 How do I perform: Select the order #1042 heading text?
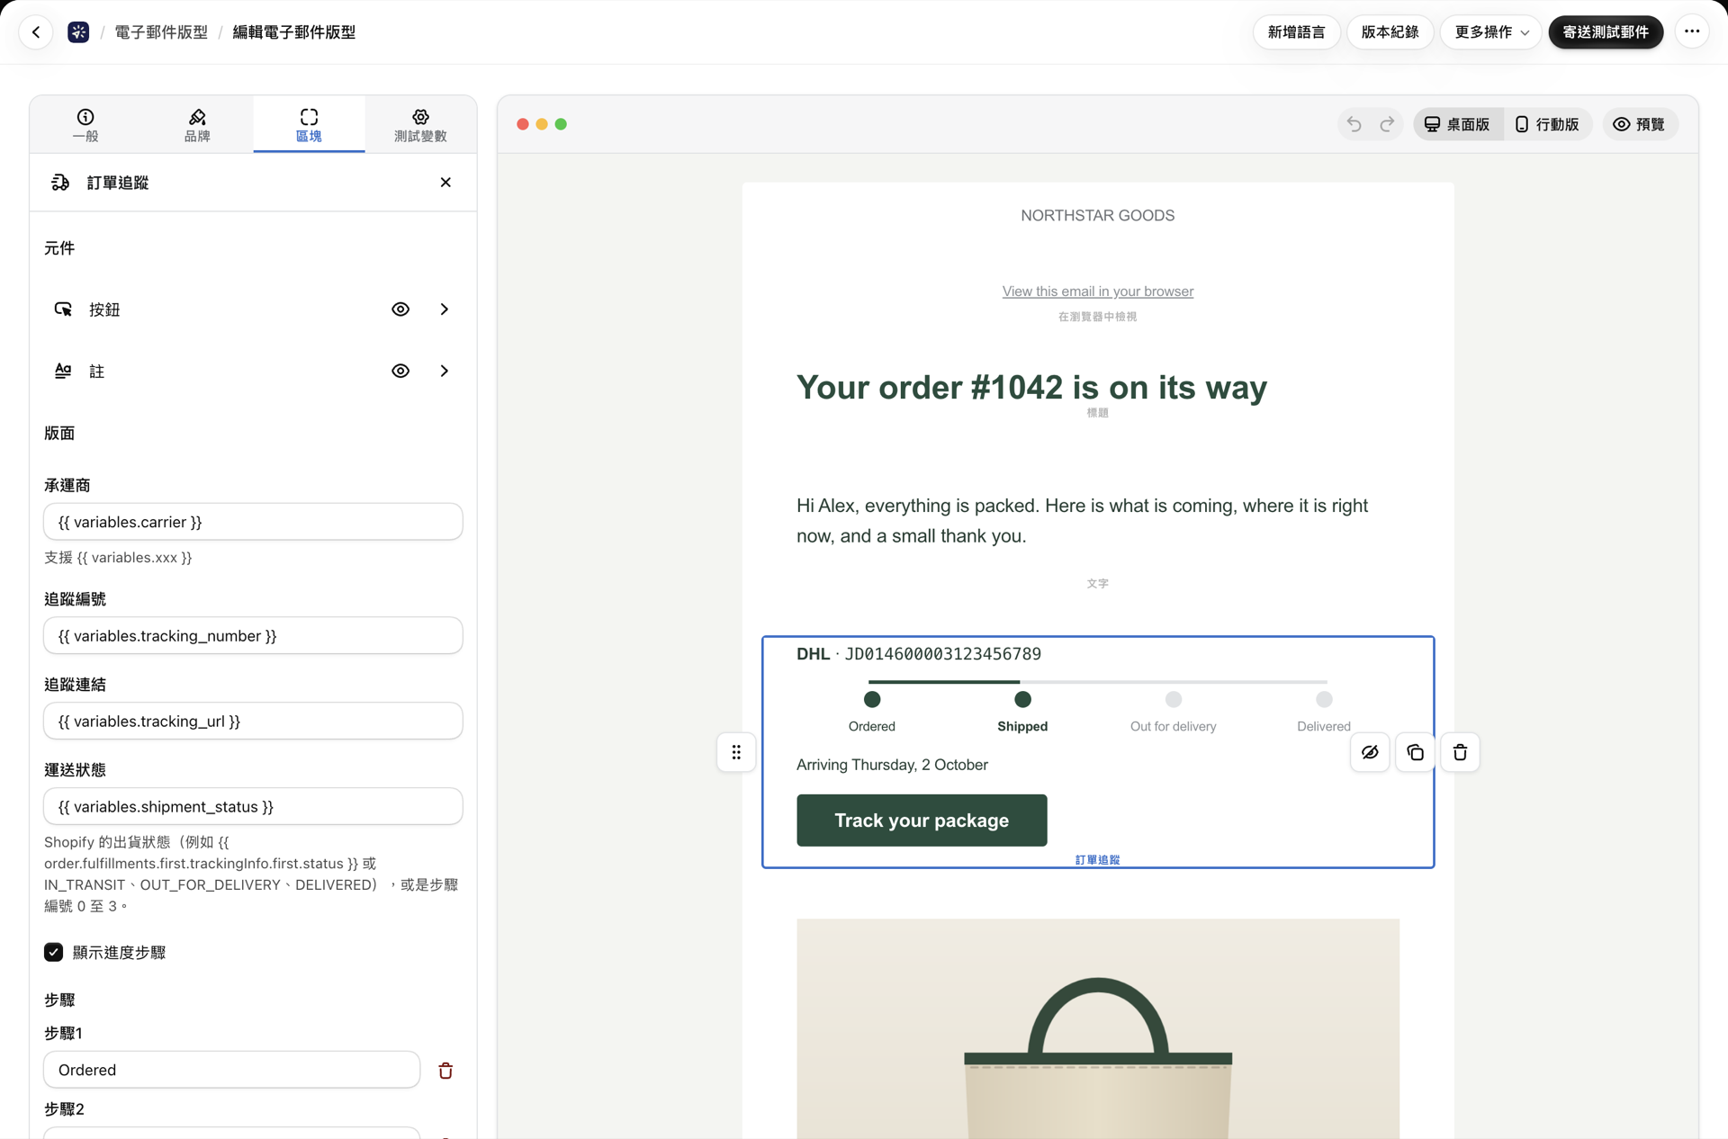click(x=1031, y=388)
